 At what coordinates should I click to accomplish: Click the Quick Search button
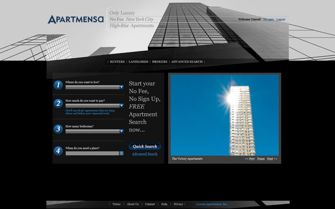145,146
